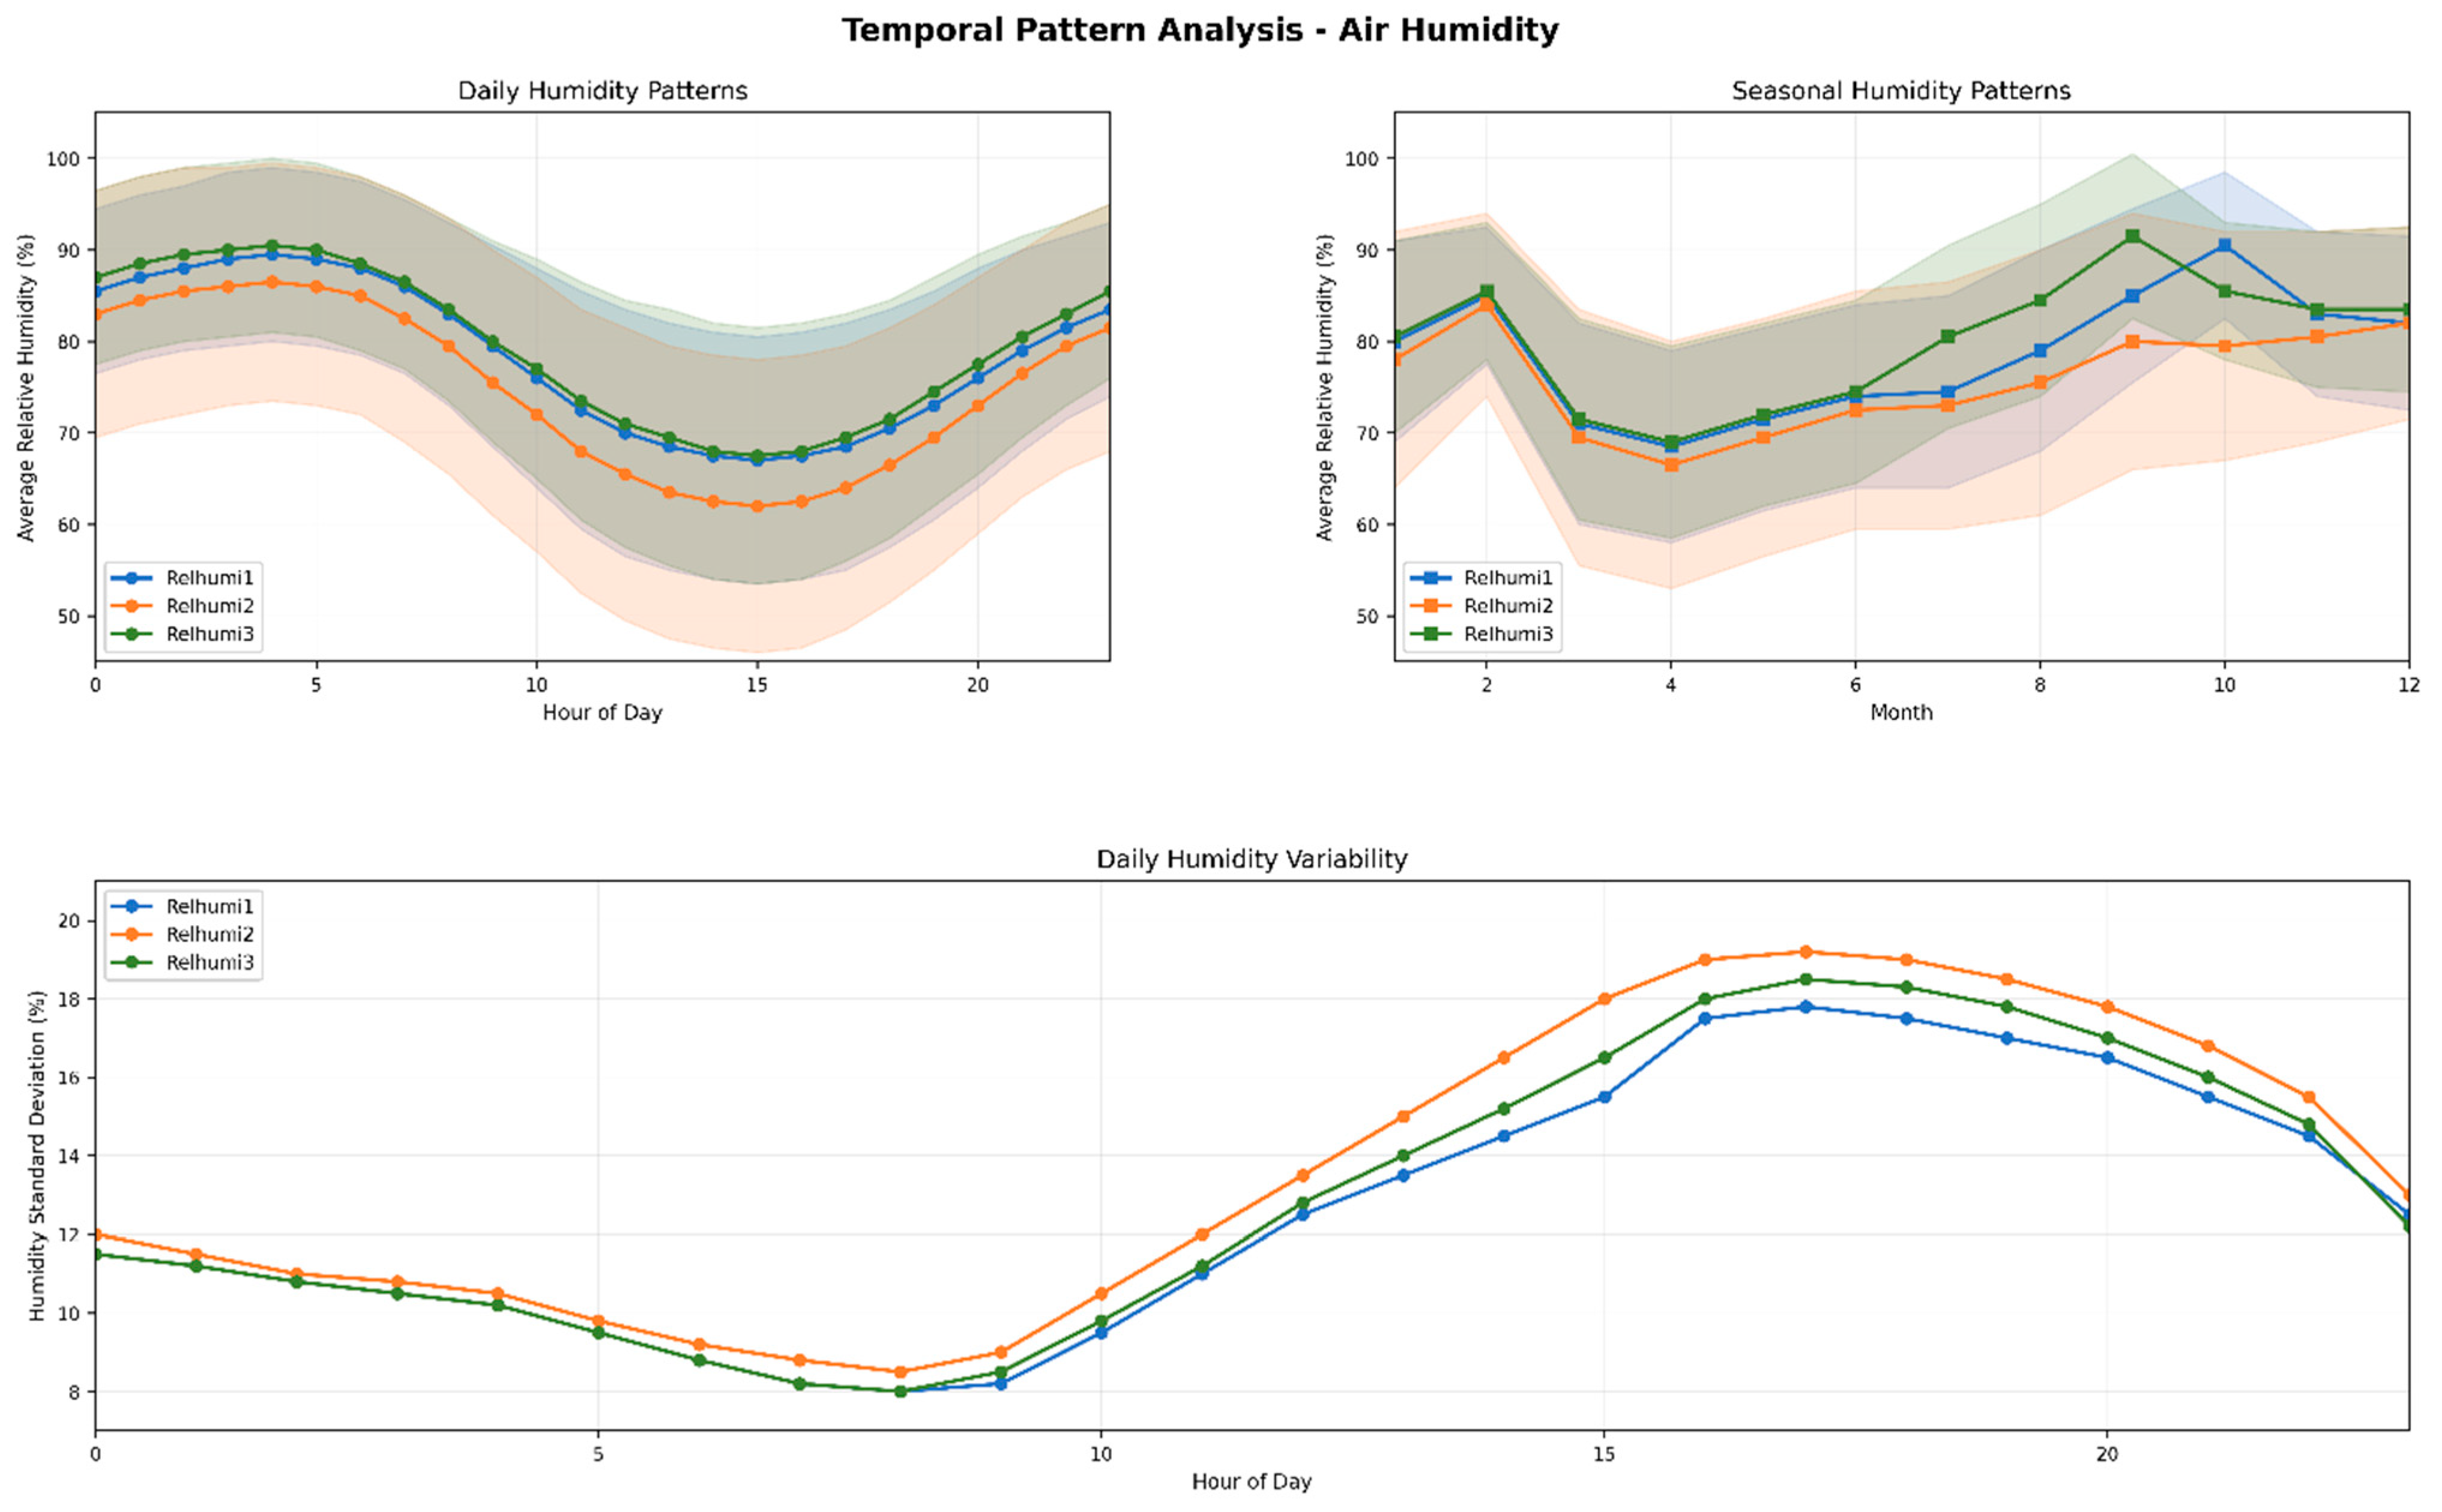Select Relhumi3 in the seasonal patterns legend

1507,634
